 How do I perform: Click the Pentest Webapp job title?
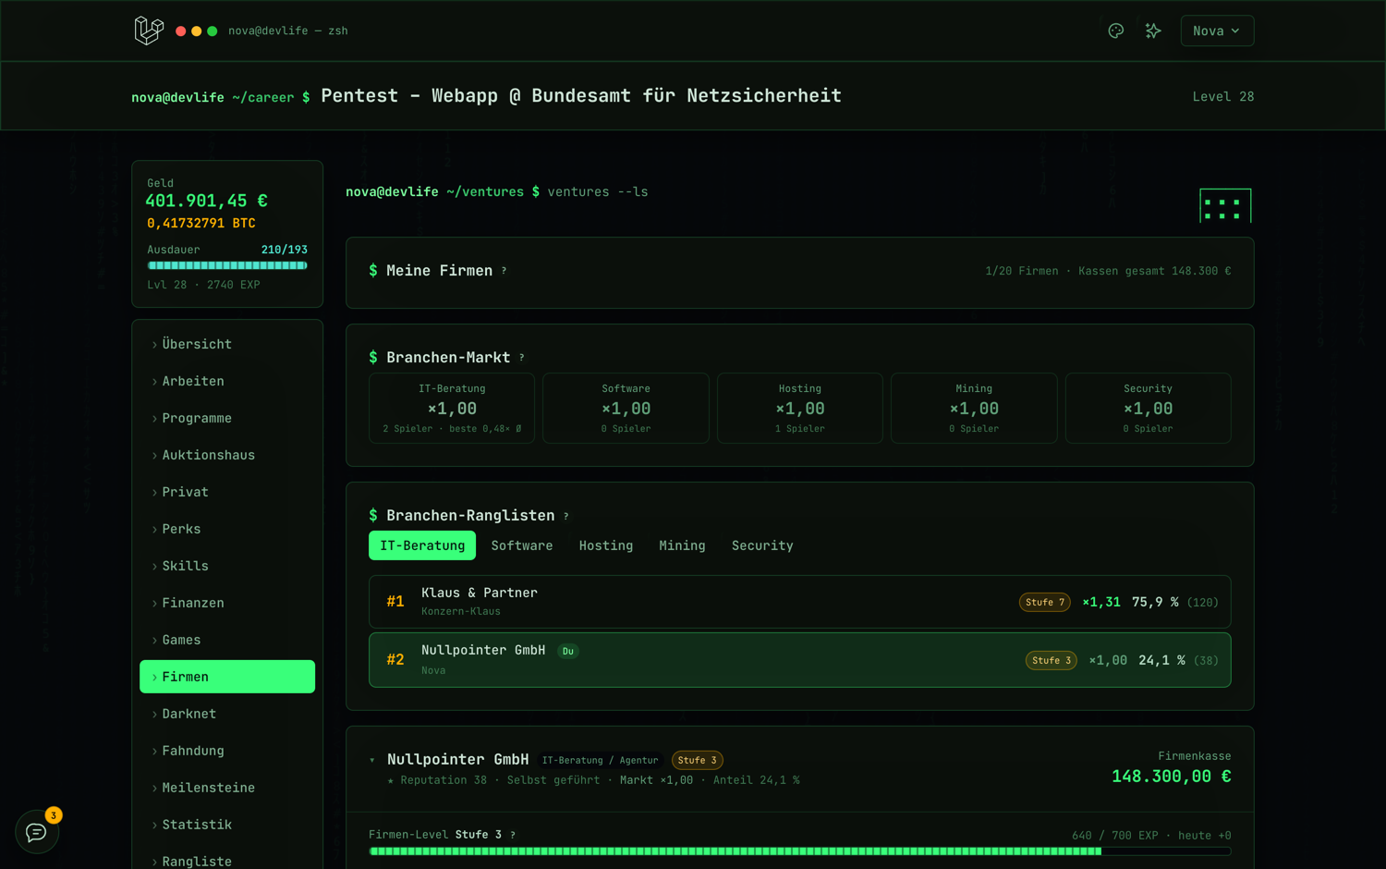[x=581, y=96]
